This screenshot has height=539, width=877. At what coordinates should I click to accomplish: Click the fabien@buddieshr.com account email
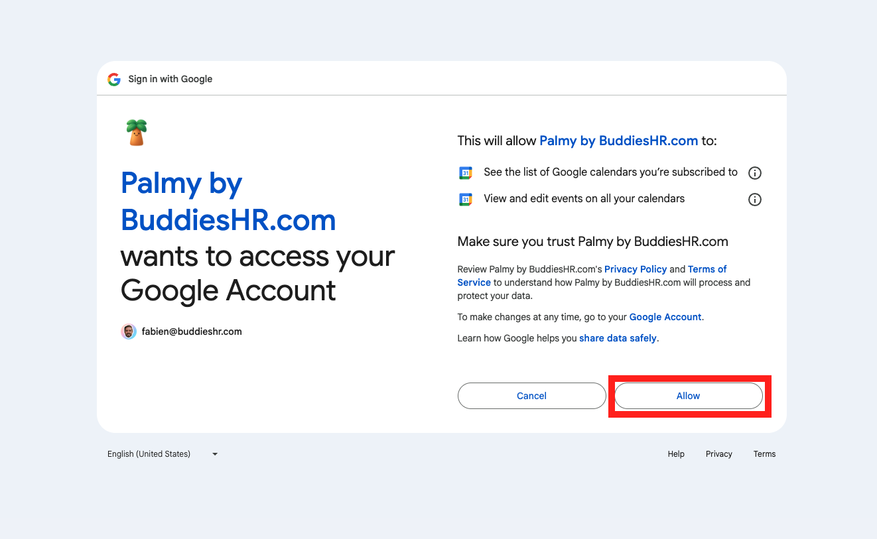[192, 331]
